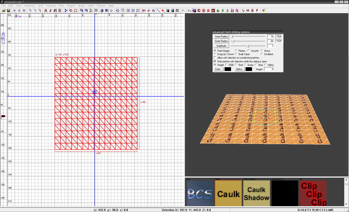Viewport: 349px width, 212px height.
Task: Click the TEX rotate 90° icon
Action: (91, 11)
